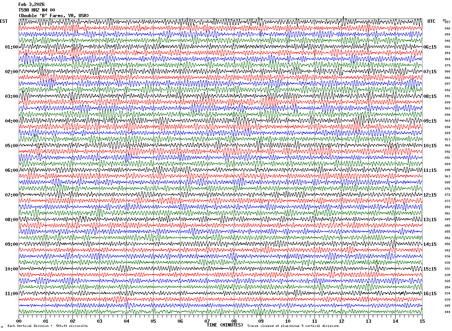
Task: Click "Each Vertical Division = 500.00 microvolts" note
Action: pos(48,326)
